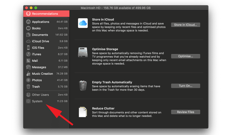
Task: Click the Recommendations lightbulb icon
Action: coord(28,13)
